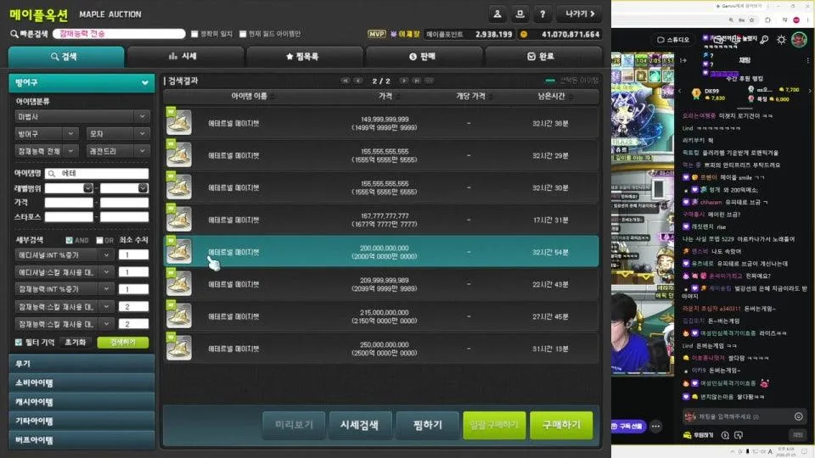Click the MVP badge icon
This screenshot has height=458, width=815.
(377, 34)
